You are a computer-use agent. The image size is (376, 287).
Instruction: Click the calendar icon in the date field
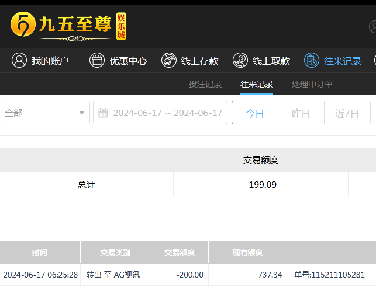click(x=103, y=113)
